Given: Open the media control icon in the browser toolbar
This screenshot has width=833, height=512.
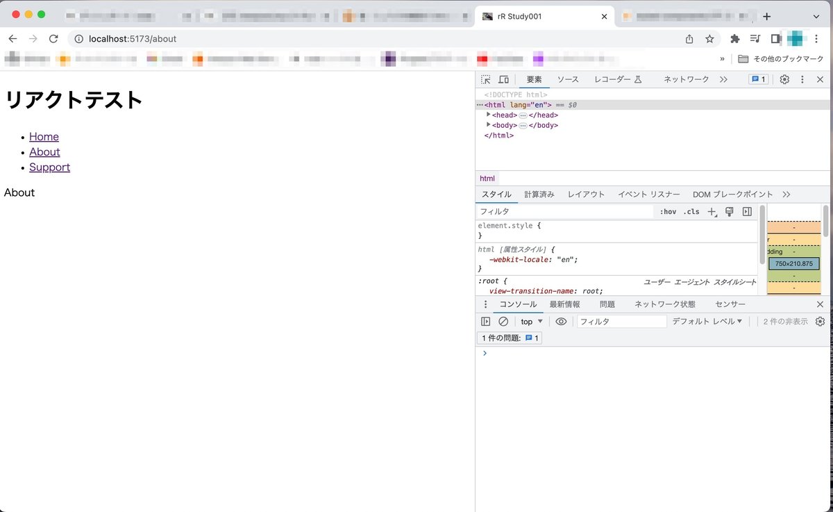Looking at the screenshot, I should pos(755,39).
